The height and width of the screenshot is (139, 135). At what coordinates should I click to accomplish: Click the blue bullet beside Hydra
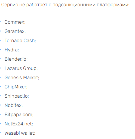pyautogui.click(x=0, y=50)
